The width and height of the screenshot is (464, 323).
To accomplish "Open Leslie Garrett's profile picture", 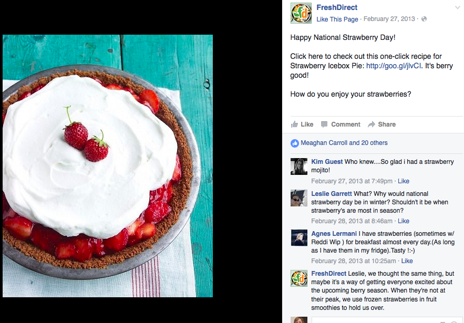I will [x=299, y=198].
